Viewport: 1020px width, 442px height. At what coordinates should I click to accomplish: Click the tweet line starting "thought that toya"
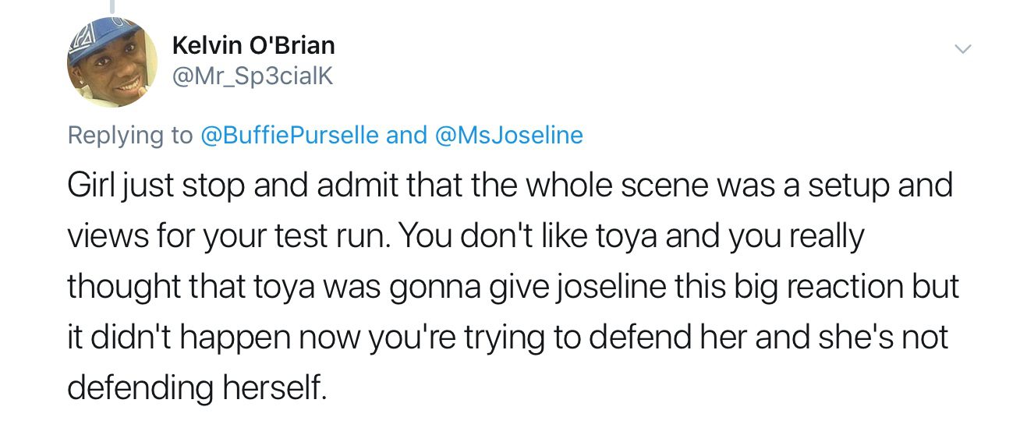(x=512, y=287)
